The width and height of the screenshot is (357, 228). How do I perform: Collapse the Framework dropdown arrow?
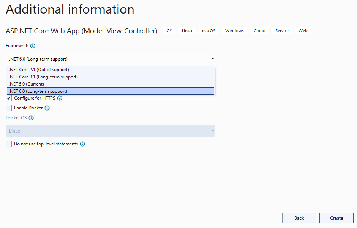click(x=212, y=59)
